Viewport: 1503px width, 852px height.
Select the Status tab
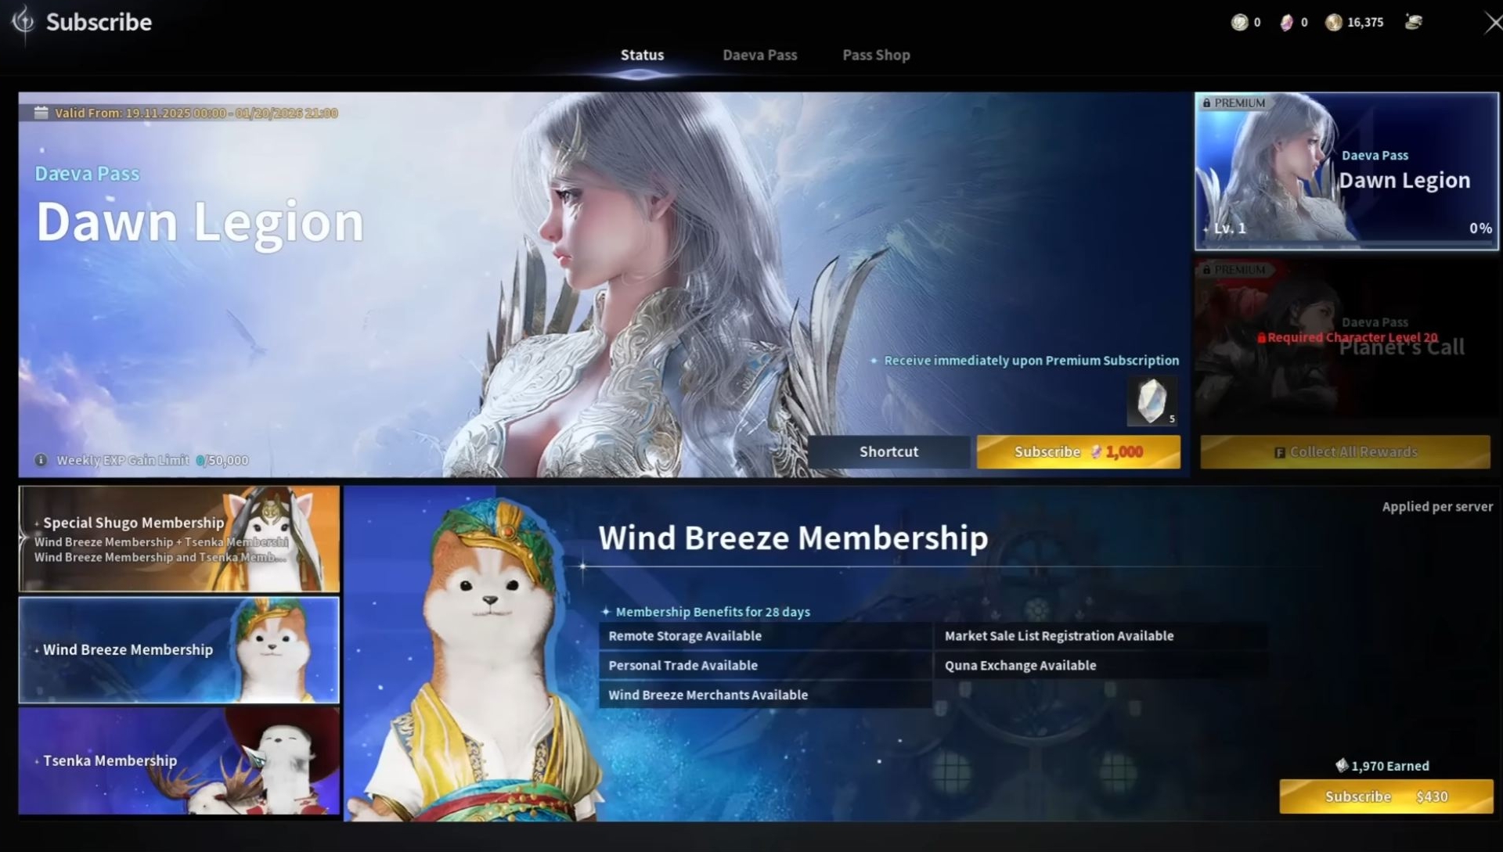pyautogui.click(x=642, y=55)
